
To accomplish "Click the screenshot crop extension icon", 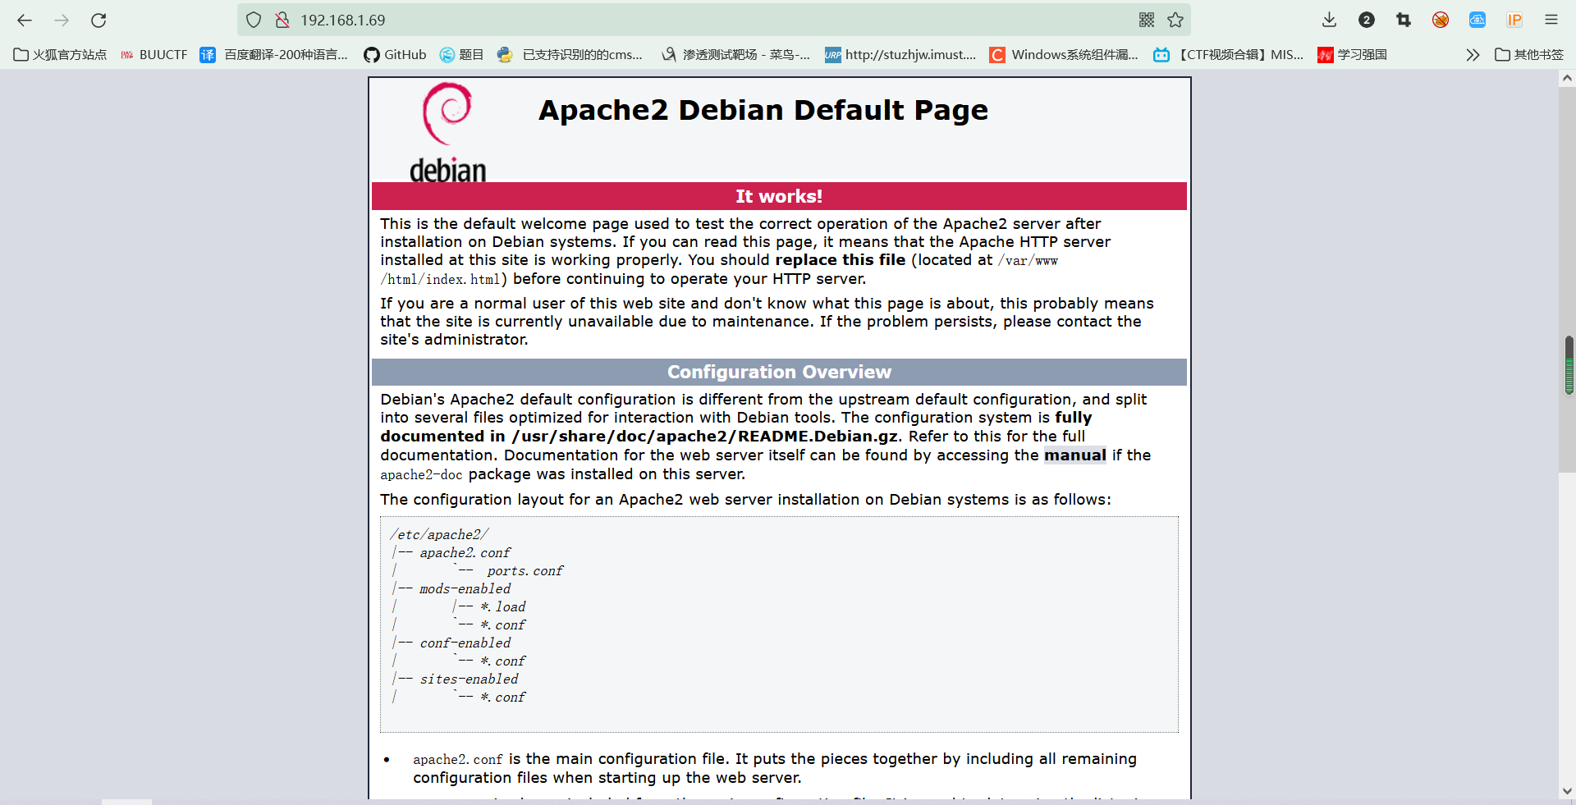I will click(1404, 20).
